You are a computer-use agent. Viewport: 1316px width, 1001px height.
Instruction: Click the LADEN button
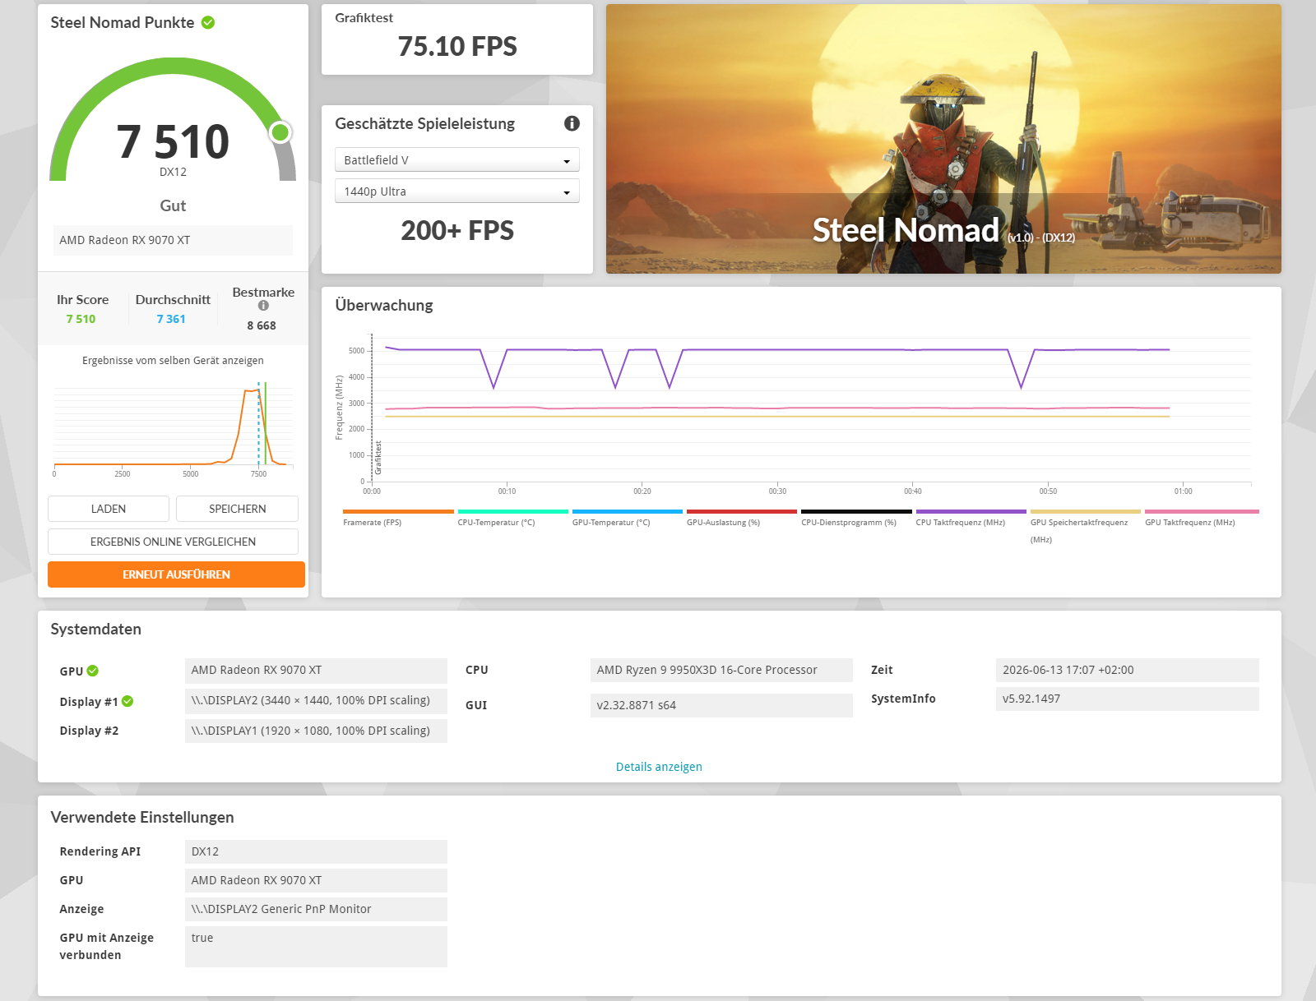[109, 509]
